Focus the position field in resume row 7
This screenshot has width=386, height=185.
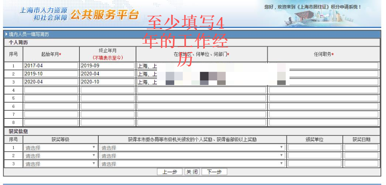[324, 115]
